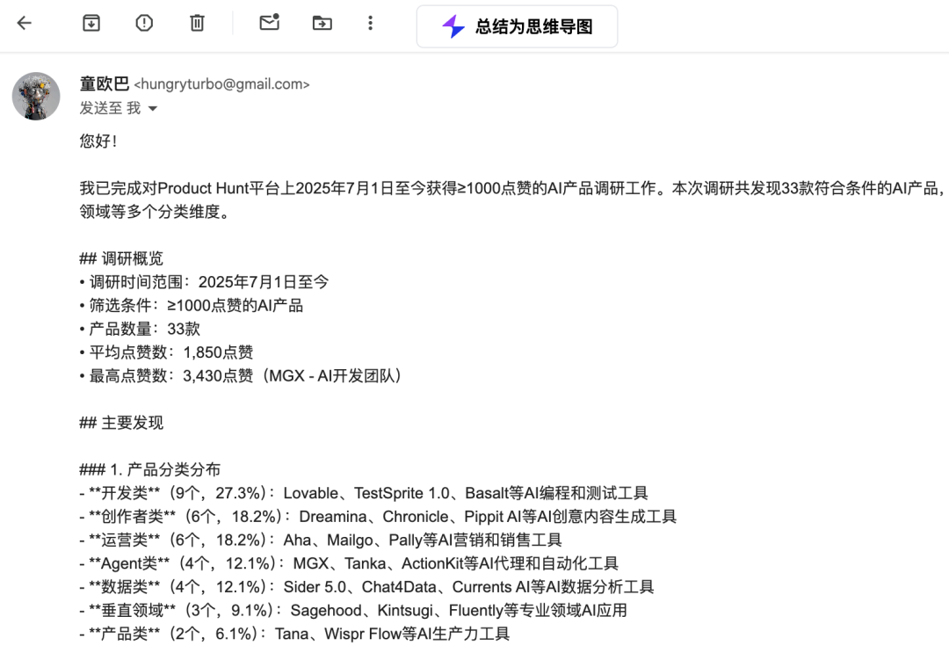
Task: Click the heading ## 调研概览
Action: pyautogui.click(x=121, y=258)
